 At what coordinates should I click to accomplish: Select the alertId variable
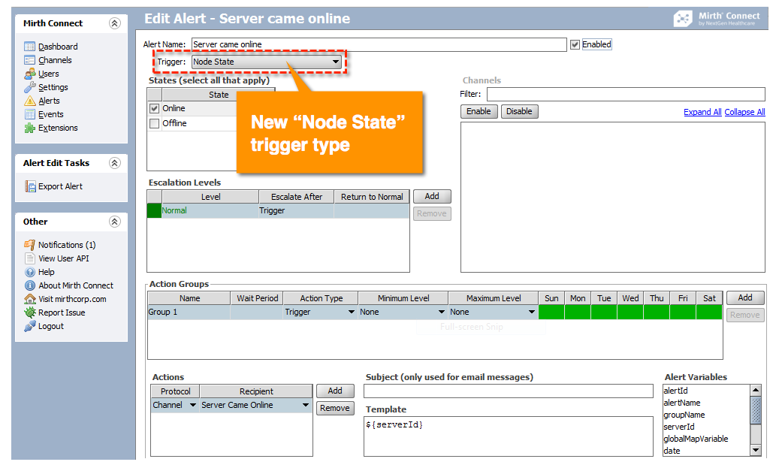pyautogui.click(x=675, y=391)
